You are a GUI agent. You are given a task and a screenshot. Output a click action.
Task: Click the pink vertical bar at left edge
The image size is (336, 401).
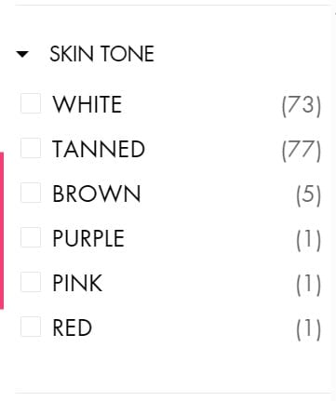(2, 231)
